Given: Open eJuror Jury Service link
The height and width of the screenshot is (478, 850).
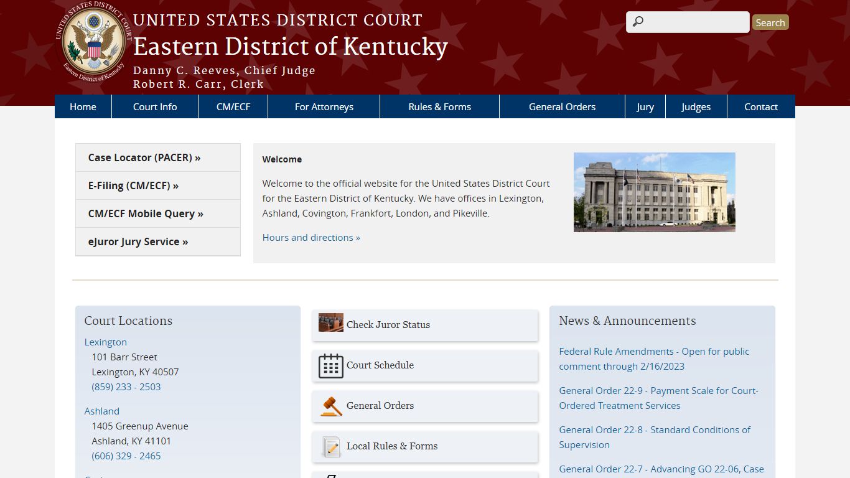Looking at the screenshot, I should pyautogui.click(x=158, y=241).
